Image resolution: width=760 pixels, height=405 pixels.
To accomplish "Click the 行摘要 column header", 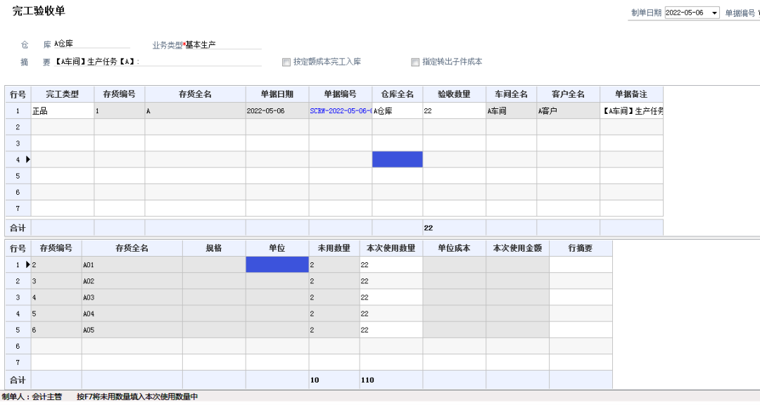I will [581, 247].
